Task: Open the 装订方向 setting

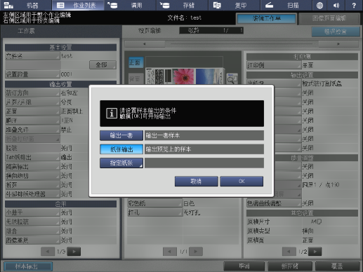Action: (x=32, y=93)
